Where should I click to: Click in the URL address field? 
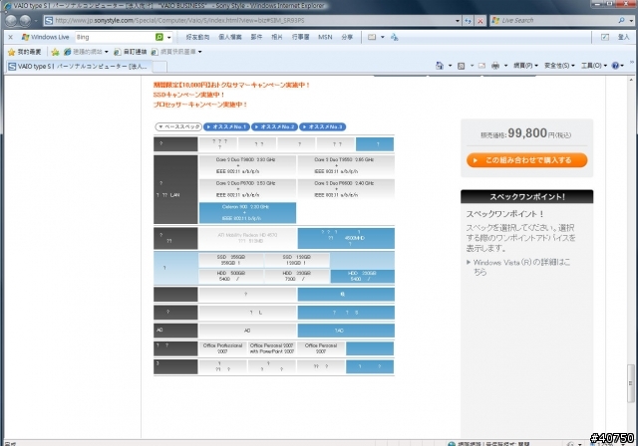pyautogui.click(x=252, y=20)
